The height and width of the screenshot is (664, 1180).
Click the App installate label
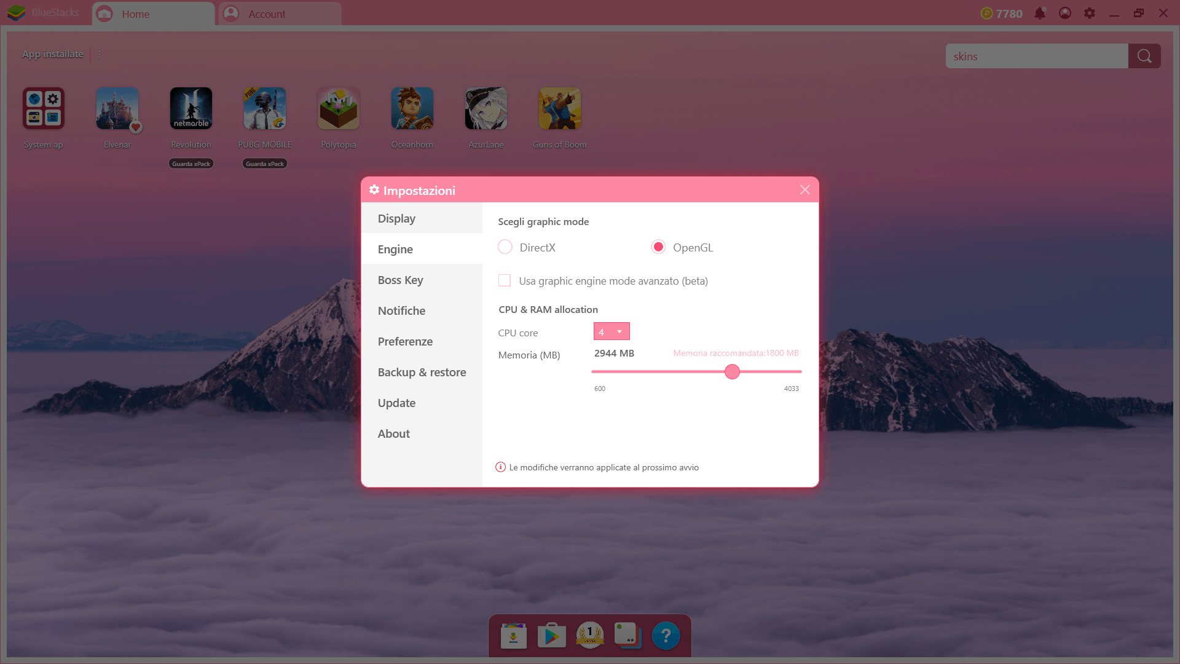point(53,54)
